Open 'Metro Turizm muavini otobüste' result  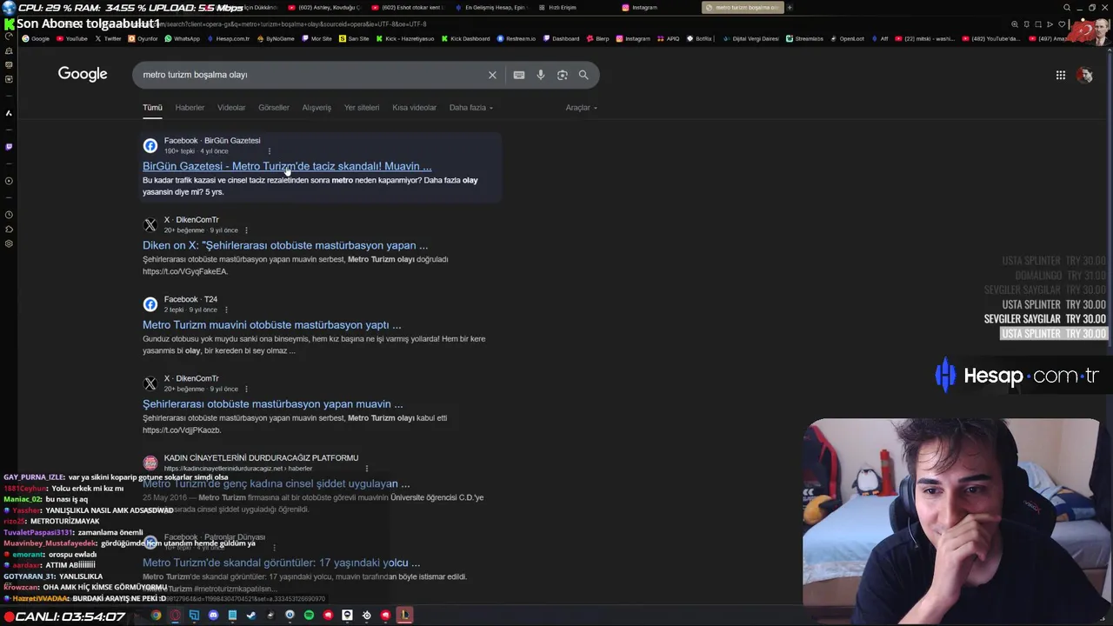coord(272,325)
